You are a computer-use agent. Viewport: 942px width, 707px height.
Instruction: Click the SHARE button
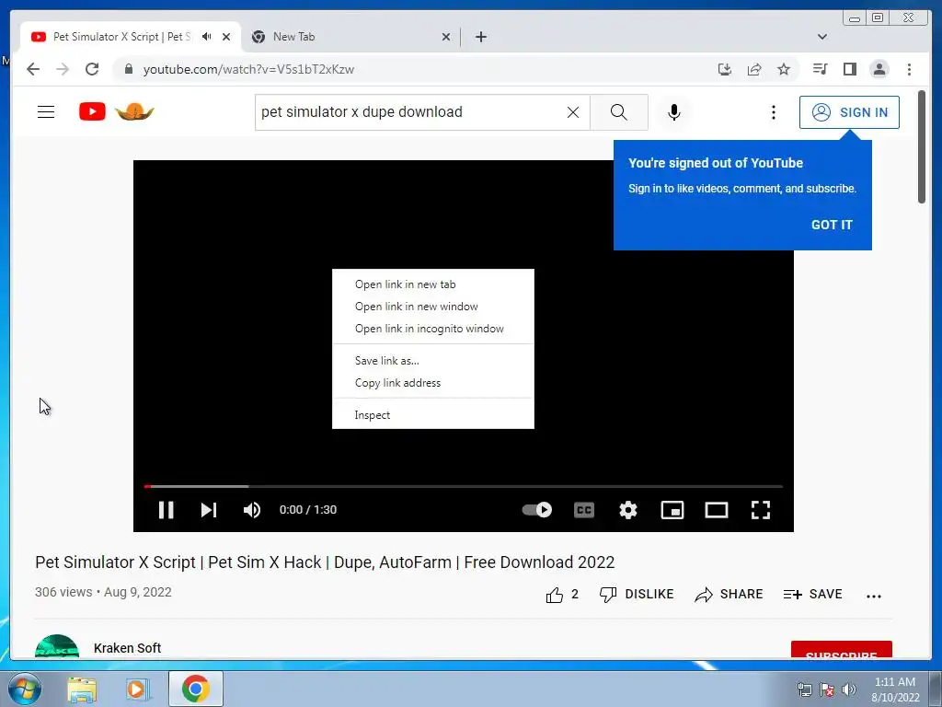tap(729, 595)
